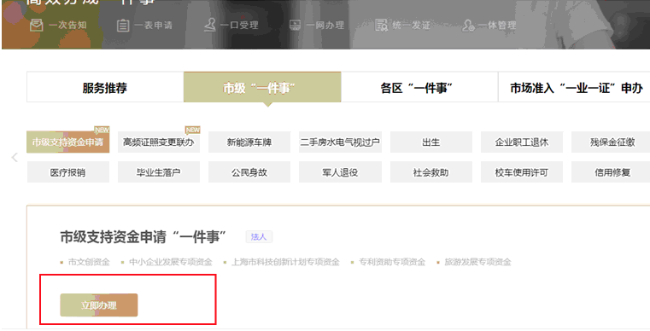The height and width of the screenshot is (331, 650).
Task: Click the 一体管理 person icon
Action: pos(468,26)
